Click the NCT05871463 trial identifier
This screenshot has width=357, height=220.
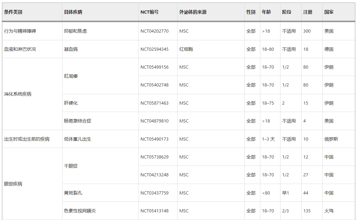[x=153, y=103]
